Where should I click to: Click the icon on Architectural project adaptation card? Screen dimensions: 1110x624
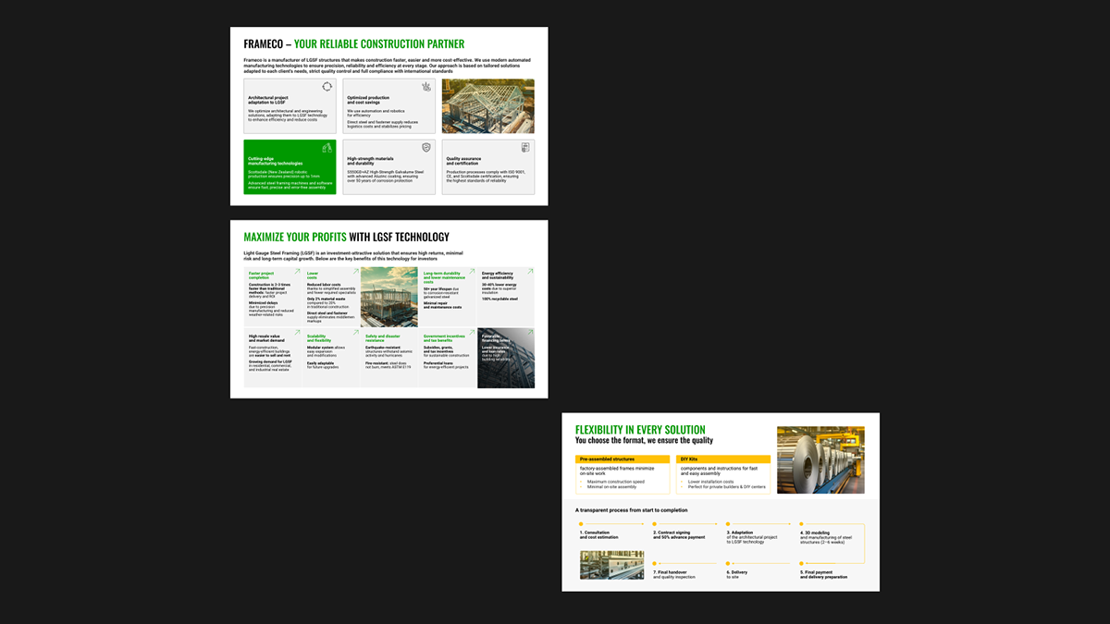tap(327, 87)
